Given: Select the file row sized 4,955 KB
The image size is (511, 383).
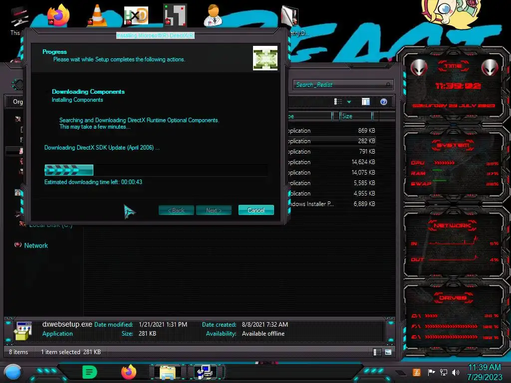Looking at the screenshot, I should click(x=332, y=193).
